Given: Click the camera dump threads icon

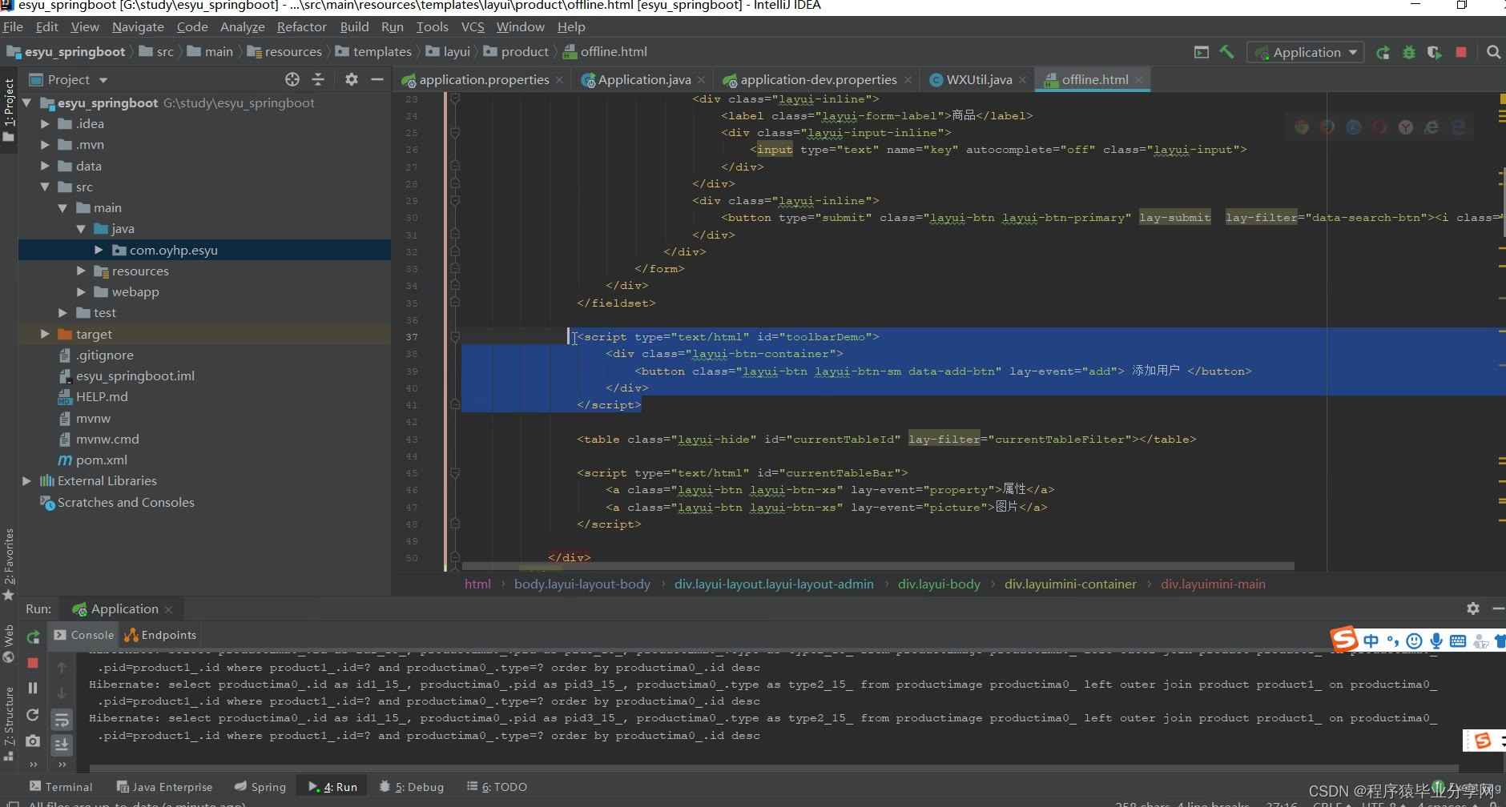Looking at the screenshot, I should pyautogui.click(x=33, y=741).
